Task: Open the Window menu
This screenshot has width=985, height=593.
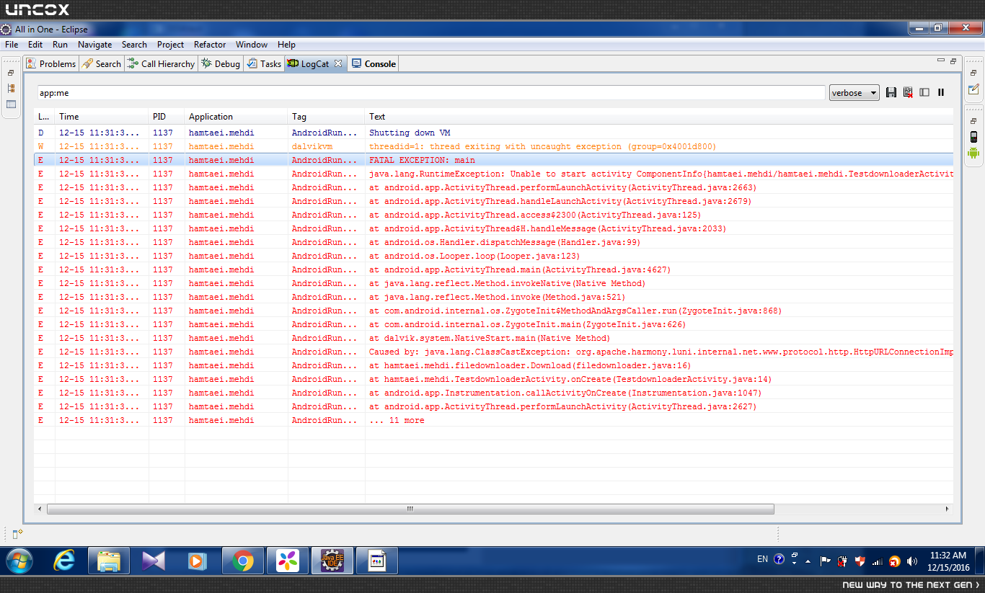Action: pos(252,45)
